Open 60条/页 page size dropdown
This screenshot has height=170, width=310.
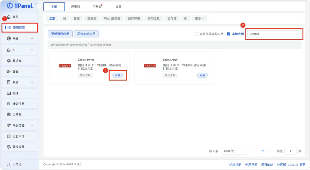[x=235, y=151]
